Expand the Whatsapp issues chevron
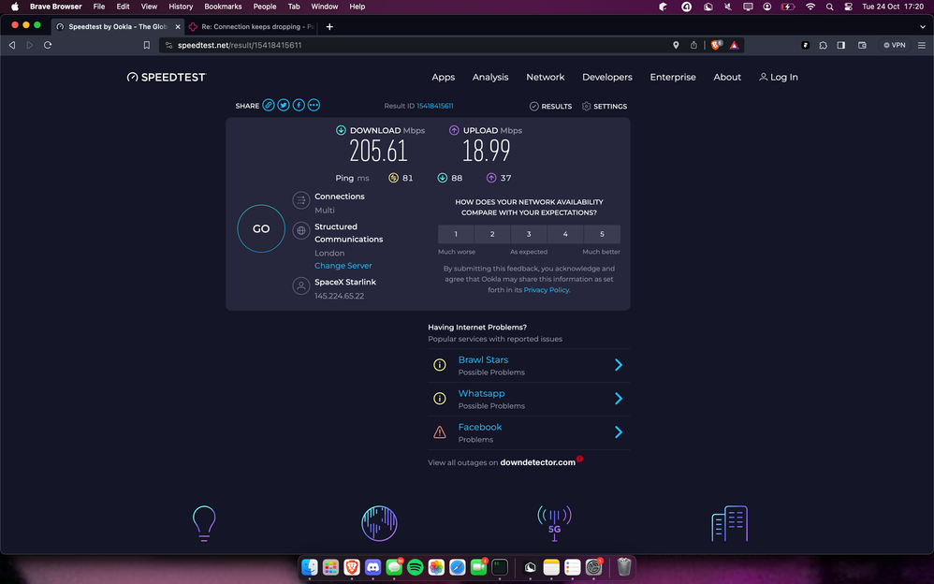934x584 pixels. [x=619, y=399]
